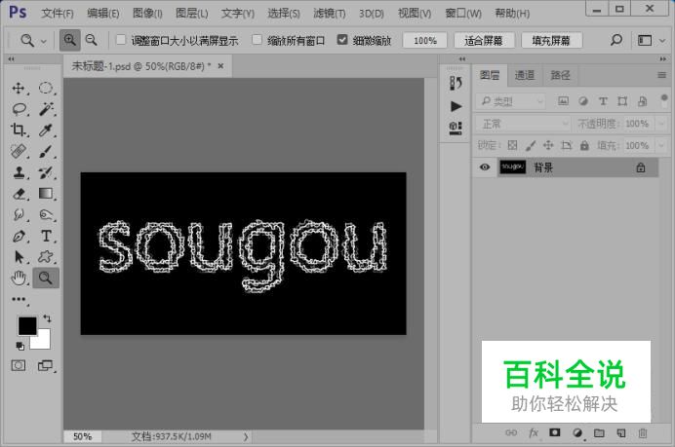Hide the 背景 layer with eye icon
This screenshot has width=675, height=447.
point(485,168)
